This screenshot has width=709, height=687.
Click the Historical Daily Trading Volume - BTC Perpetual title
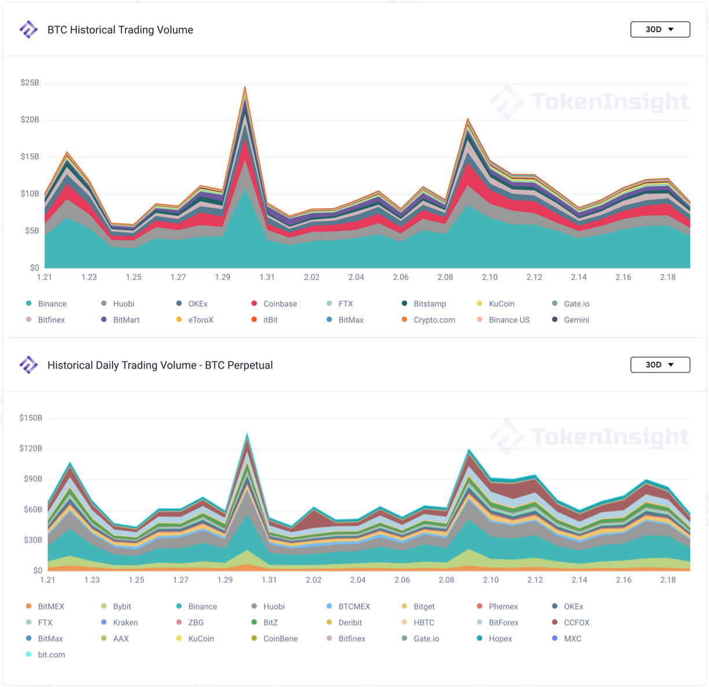160,365
